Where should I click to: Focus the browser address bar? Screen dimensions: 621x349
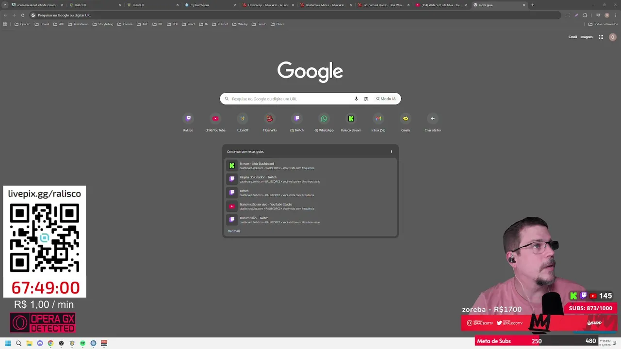tap(296, 15)
